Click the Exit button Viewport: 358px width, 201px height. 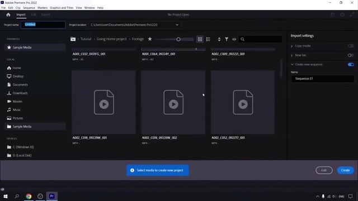[324, 170]
